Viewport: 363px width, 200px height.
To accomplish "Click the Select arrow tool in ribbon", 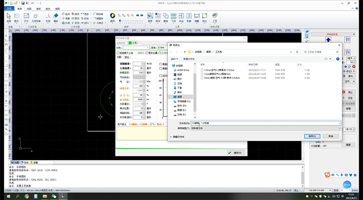I will pyautogui.click(x=9, y=18).
